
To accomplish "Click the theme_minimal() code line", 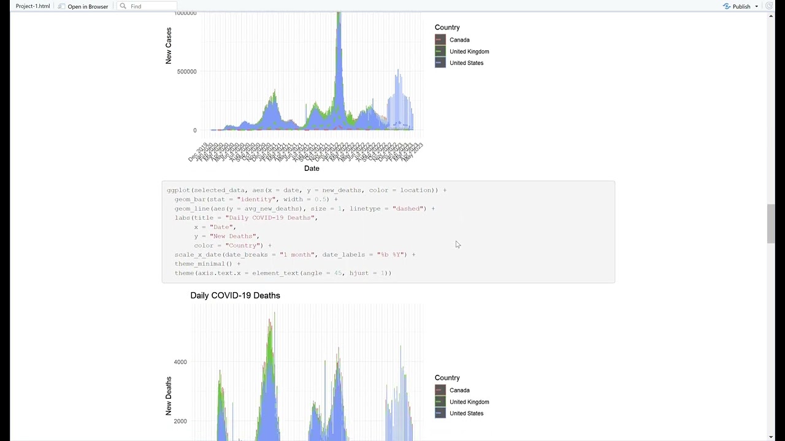I will pos(207,263).
